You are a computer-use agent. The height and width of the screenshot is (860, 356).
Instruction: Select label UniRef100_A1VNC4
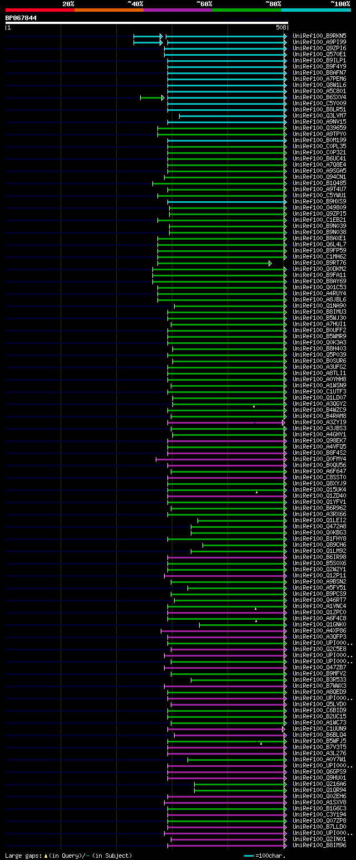(x=319, y=606)
